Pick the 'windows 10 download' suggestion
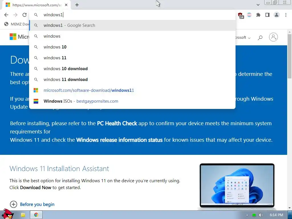 132,68
